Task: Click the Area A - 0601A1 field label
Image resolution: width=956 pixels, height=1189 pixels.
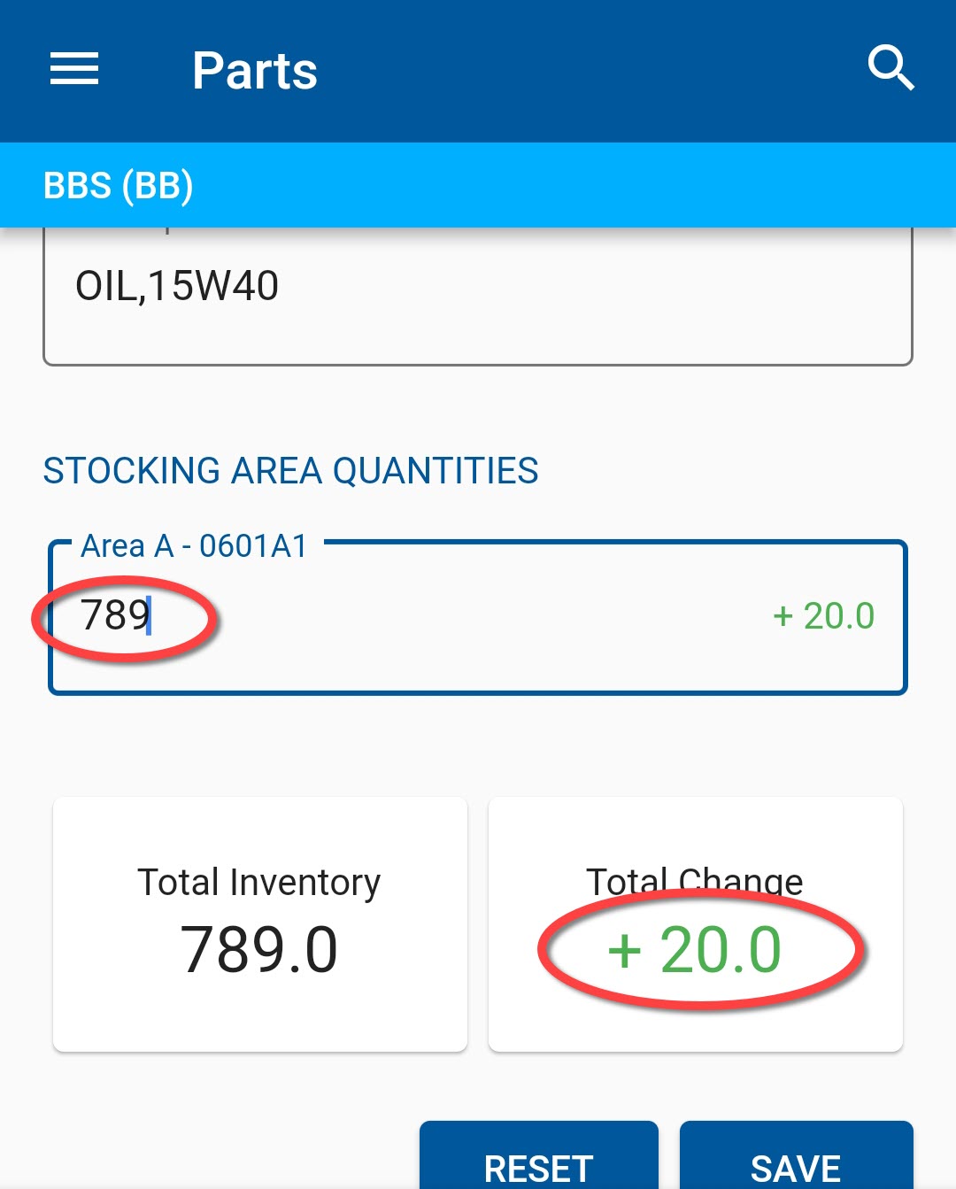Action: [x=194, y=546]
